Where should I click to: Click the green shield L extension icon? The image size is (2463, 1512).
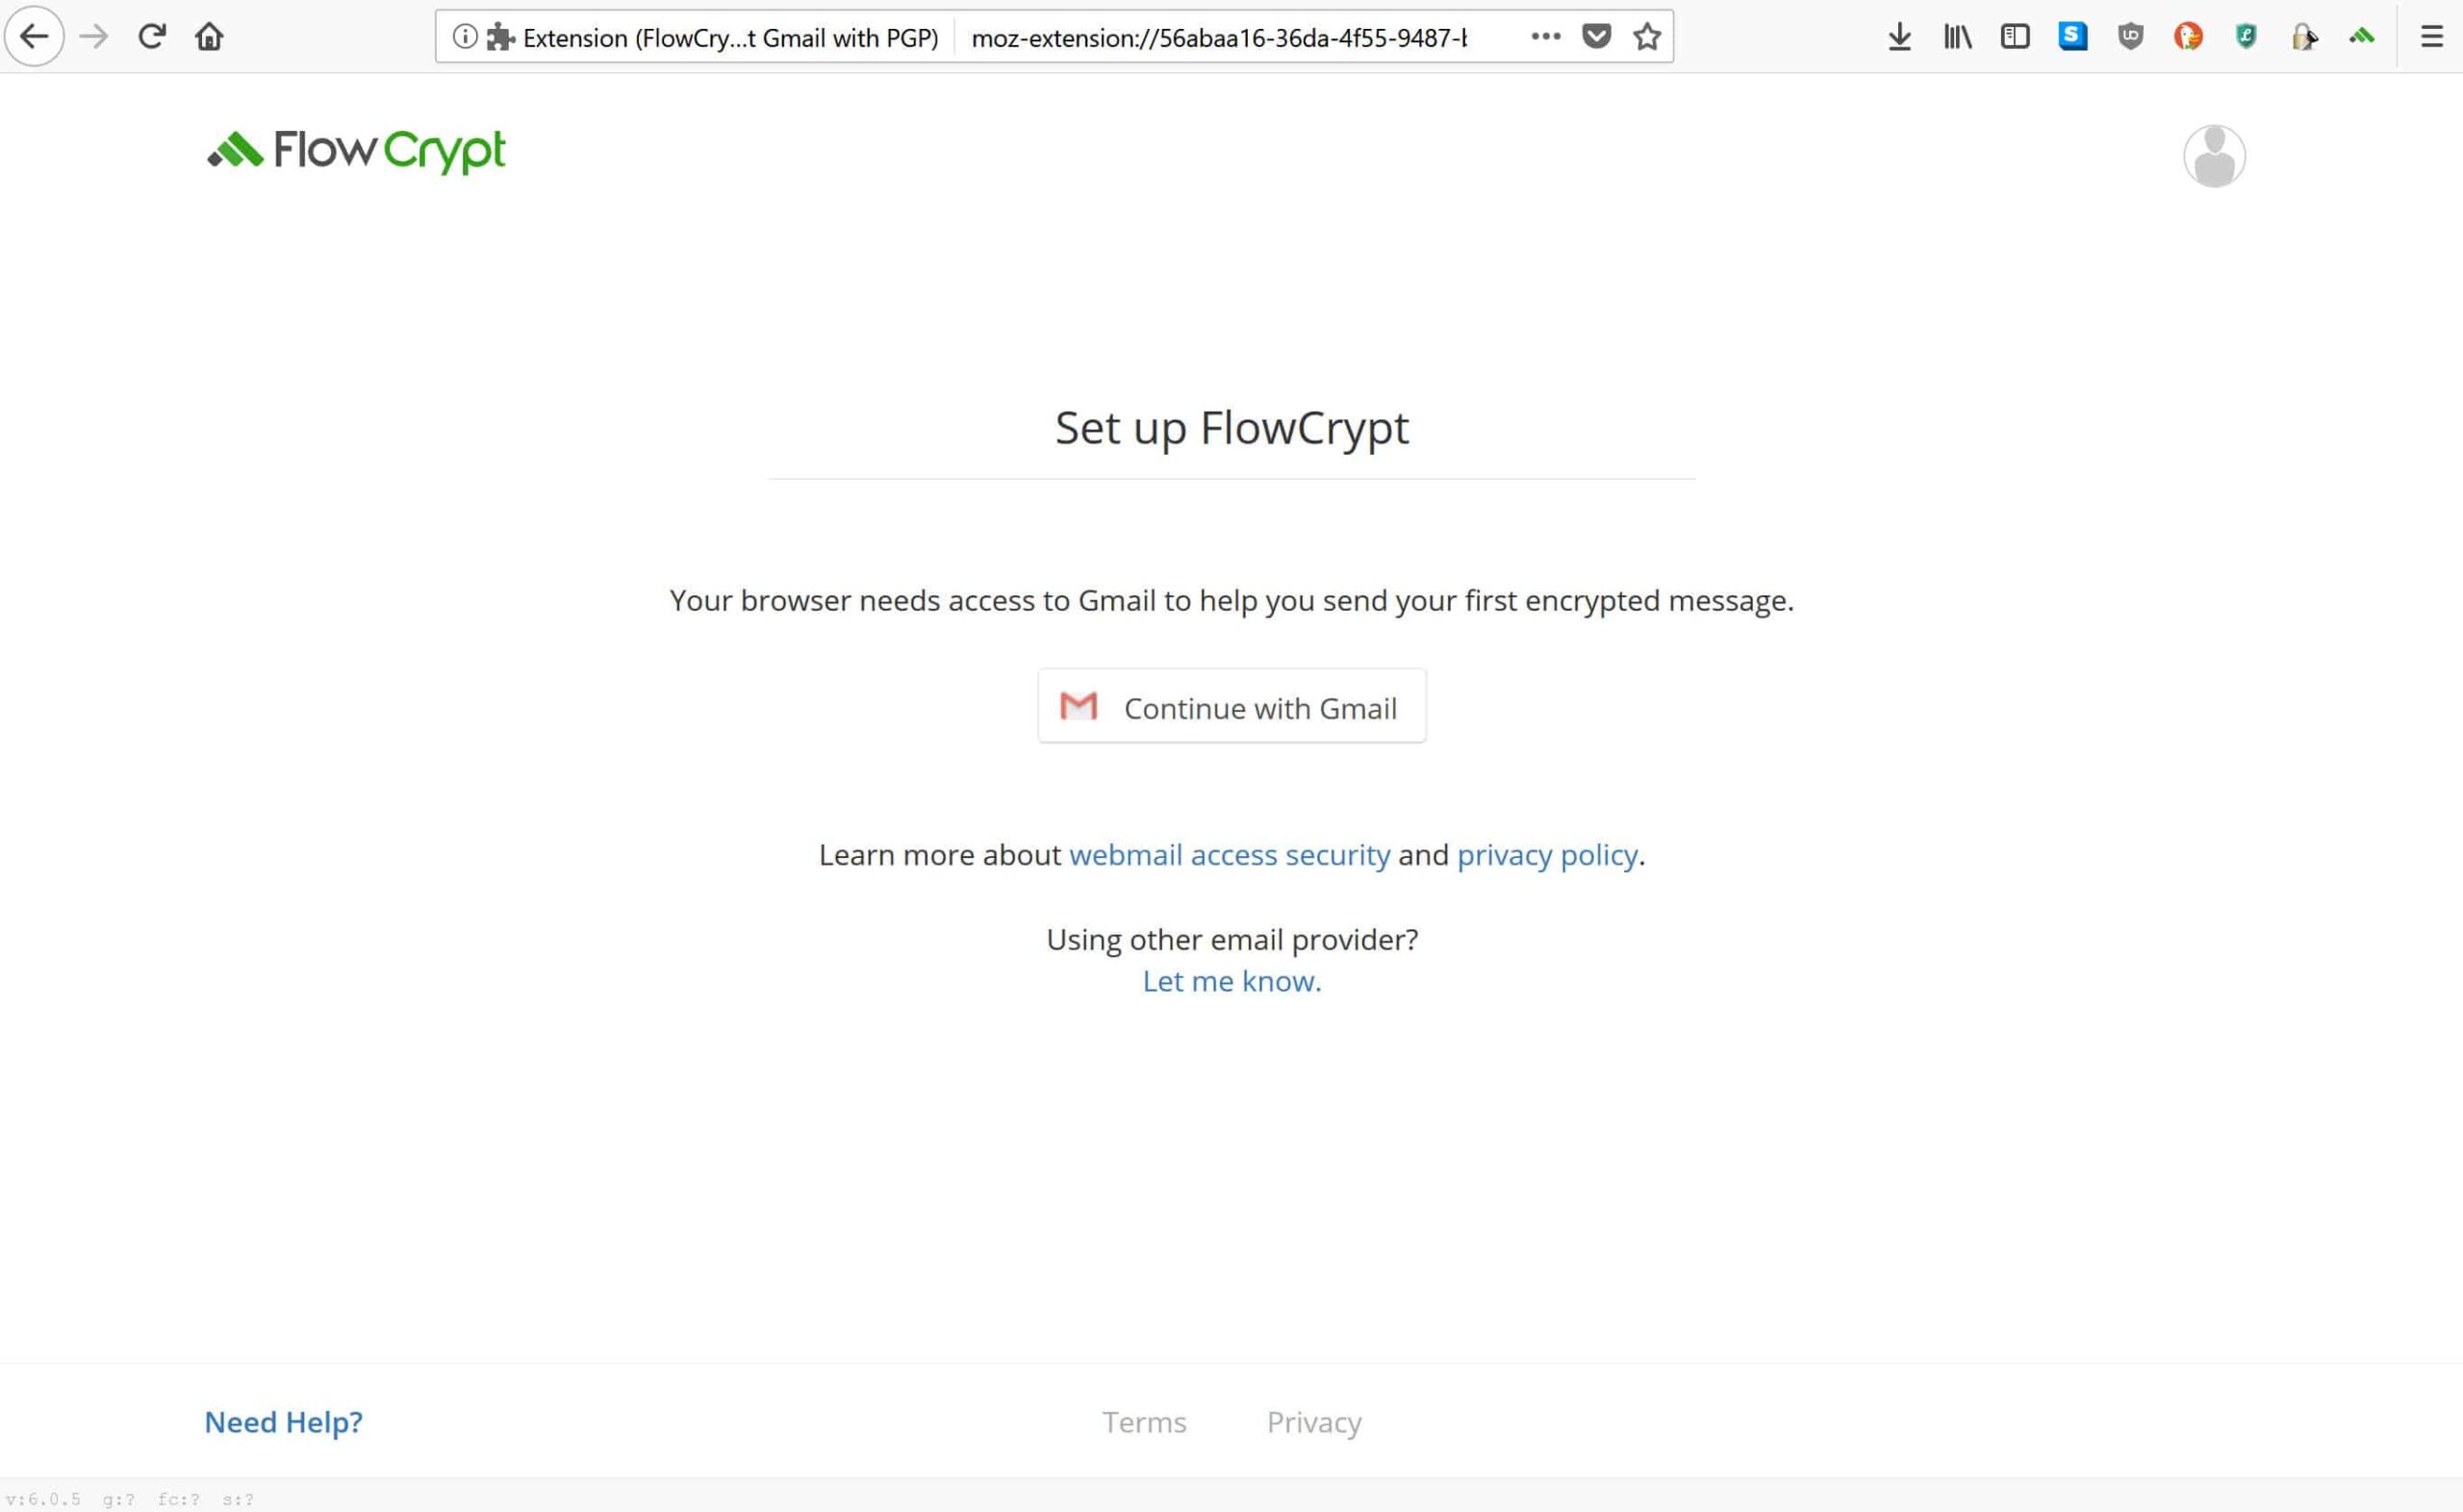(x=2246, y=37)
